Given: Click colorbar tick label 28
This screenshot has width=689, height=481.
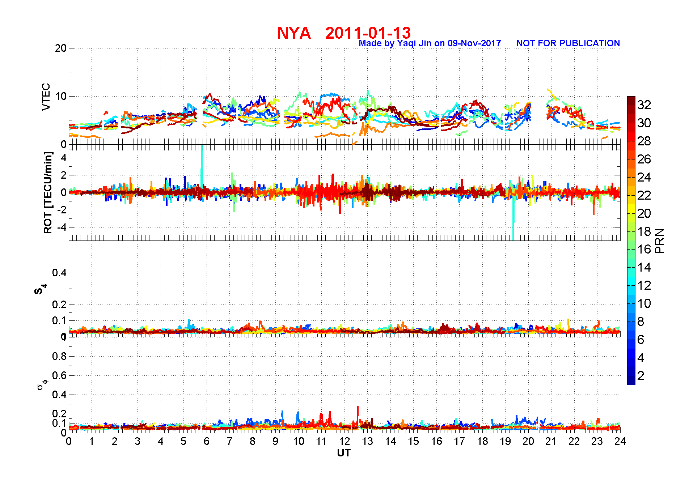Looking at the screenshot, I should click(x=644, y=141).
